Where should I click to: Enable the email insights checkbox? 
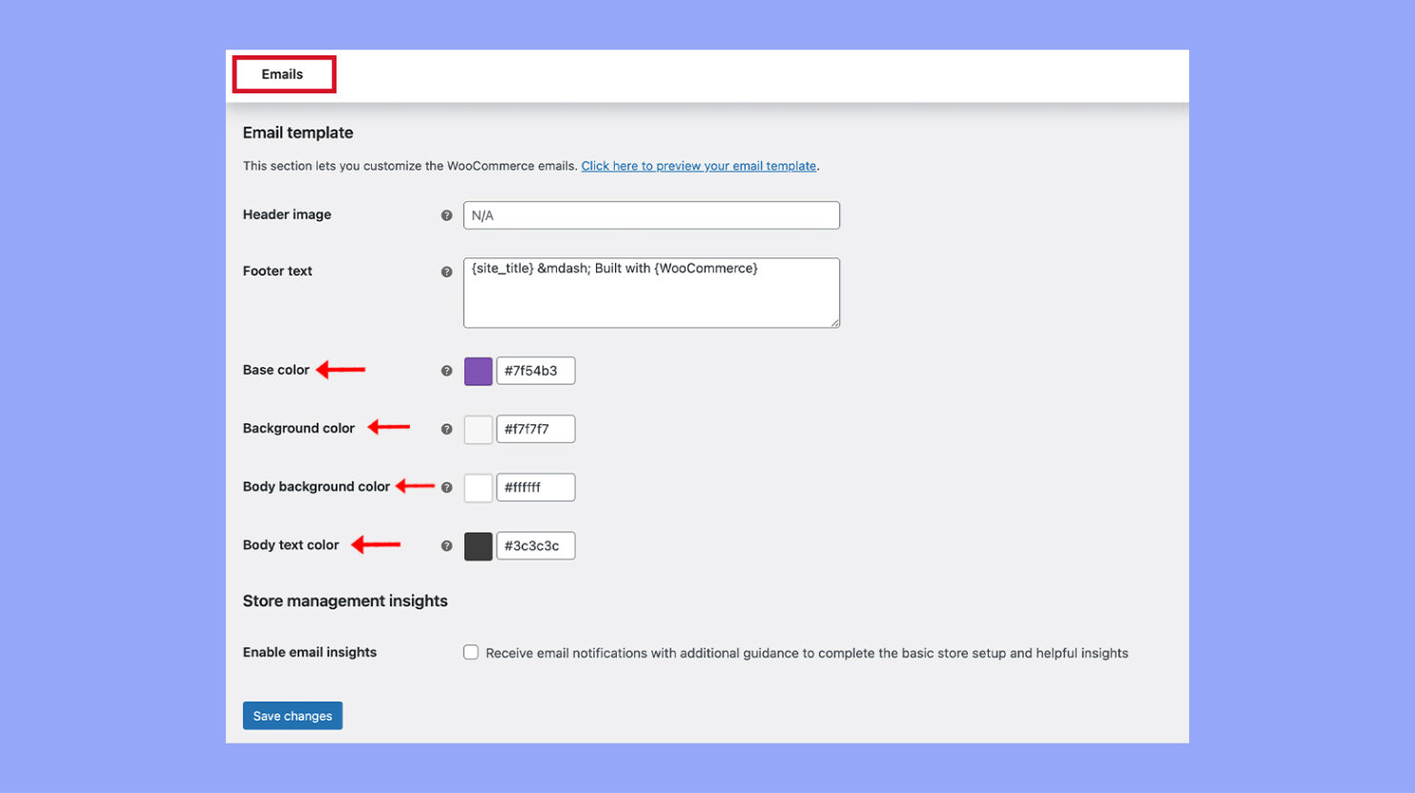(471, 652)
